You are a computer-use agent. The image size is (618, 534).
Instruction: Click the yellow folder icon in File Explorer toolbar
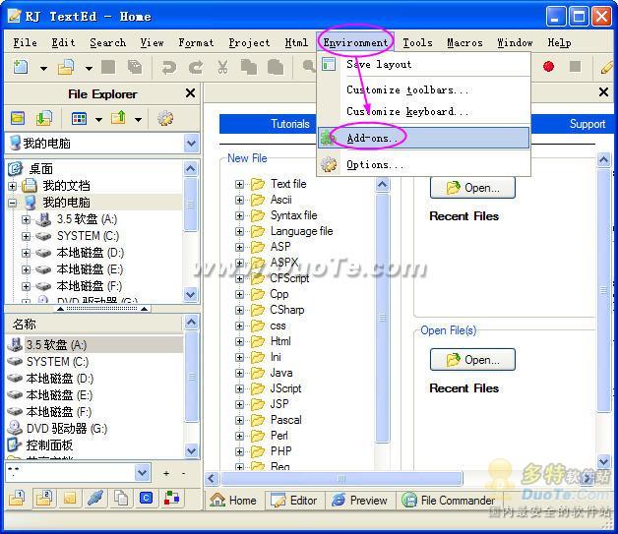(x=18, y=118)
